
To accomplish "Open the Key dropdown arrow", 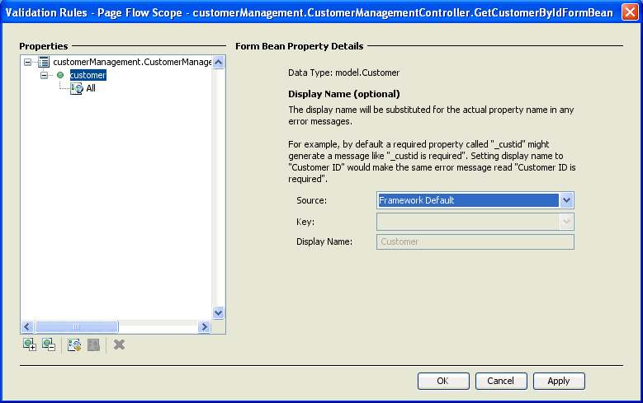I will click(566, 222).
